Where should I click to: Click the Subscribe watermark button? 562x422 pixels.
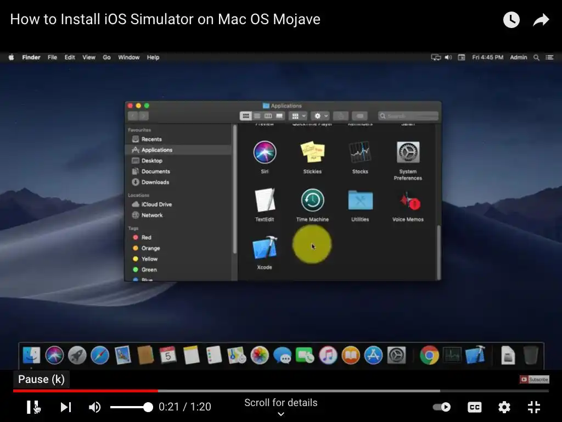tap(535, 379)
